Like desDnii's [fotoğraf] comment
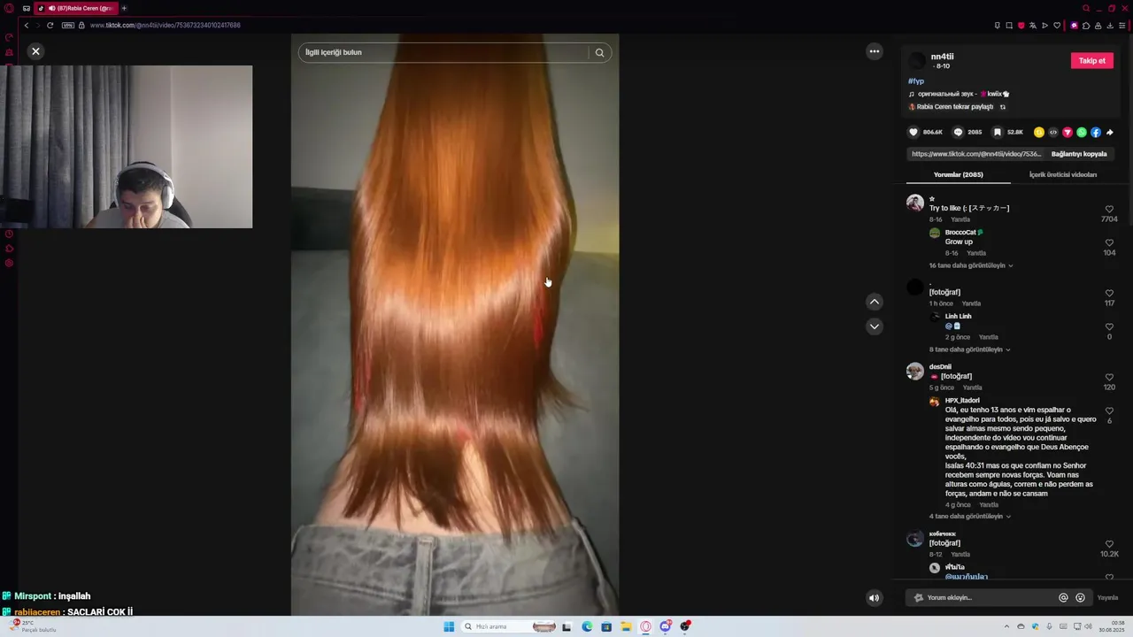Viewport: 1133px width, 637px height. (x=1109, y=378)
